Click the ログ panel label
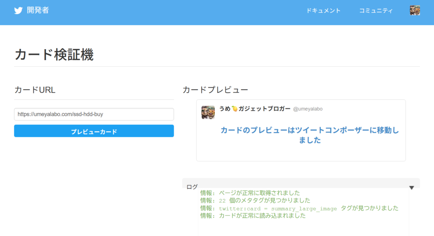Viewport: 434px width, 236px height. pos(192,187)
